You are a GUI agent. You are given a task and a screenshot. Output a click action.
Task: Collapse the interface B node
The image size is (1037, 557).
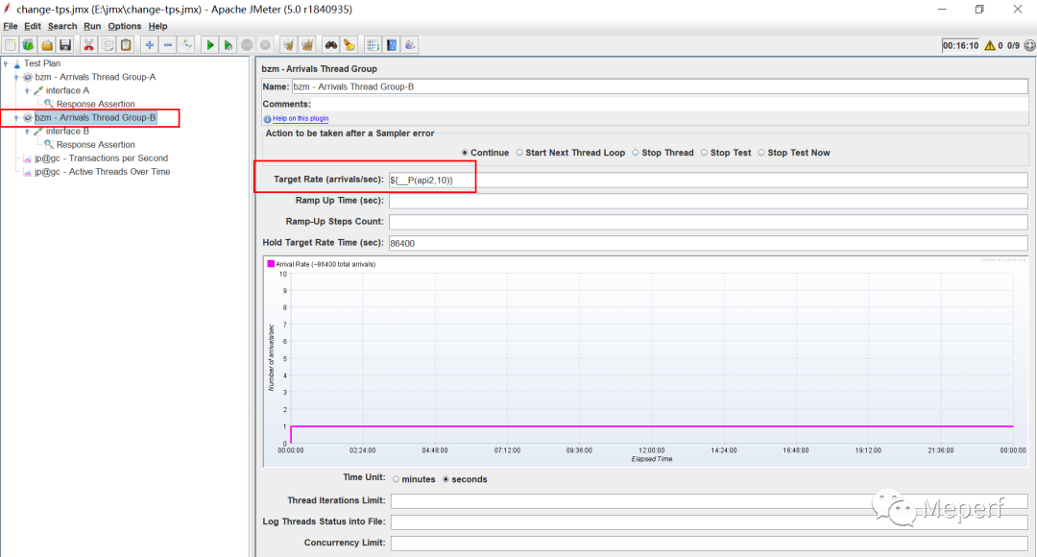pos(27,132)
